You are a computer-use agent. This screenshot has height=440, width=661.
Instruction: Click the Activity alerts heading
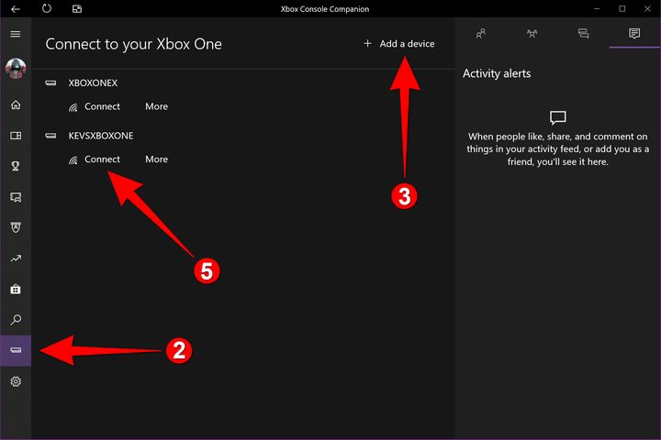497,73
